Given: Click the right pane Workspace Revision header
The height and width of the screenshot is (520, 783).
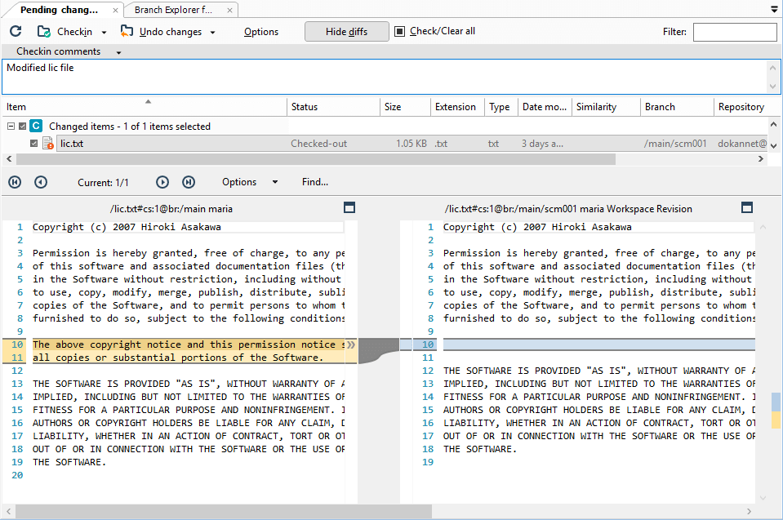Looking at the screenshot, I should [x=568, y=209].
